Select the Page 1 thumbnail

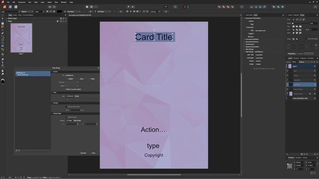pos(21,38)
